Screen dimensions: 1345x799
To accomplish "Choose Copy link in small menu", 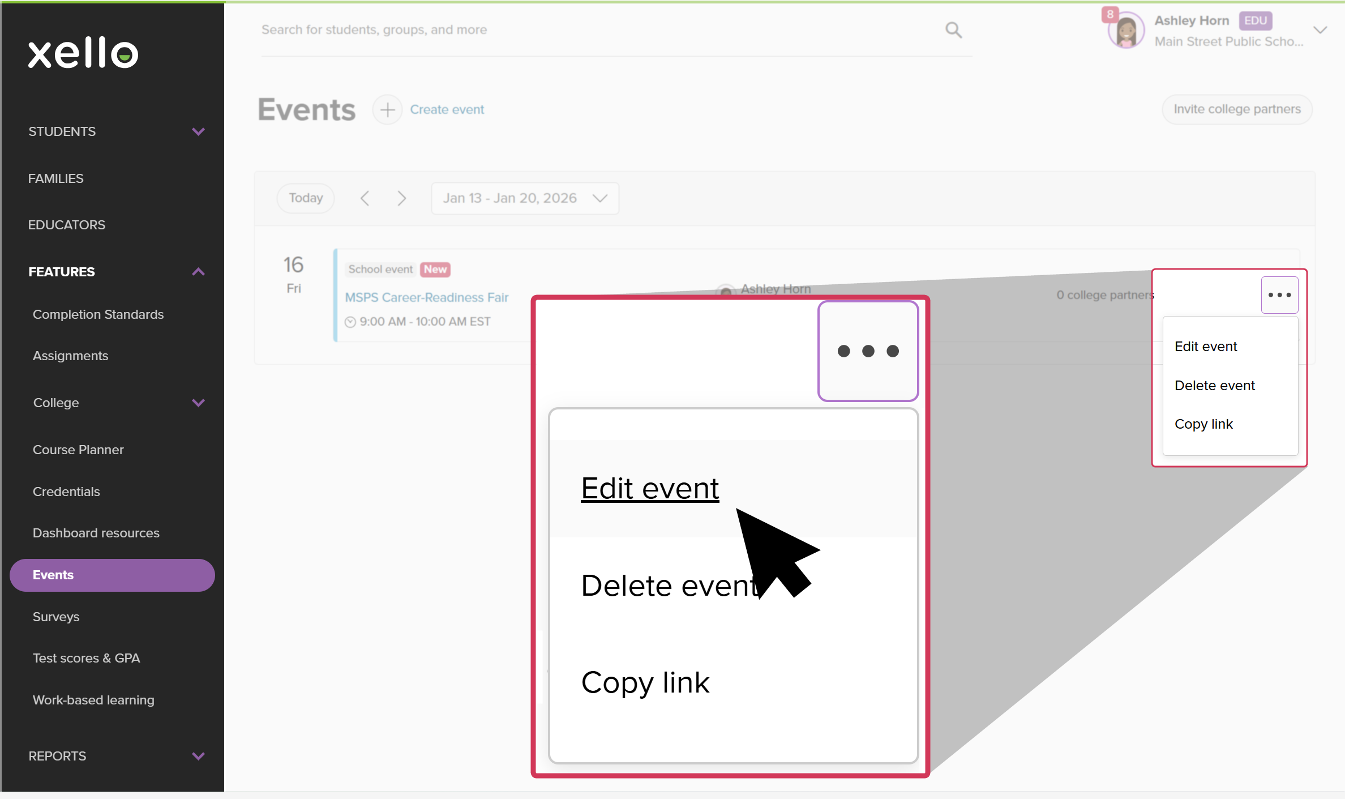I will tap(1203, 424).
